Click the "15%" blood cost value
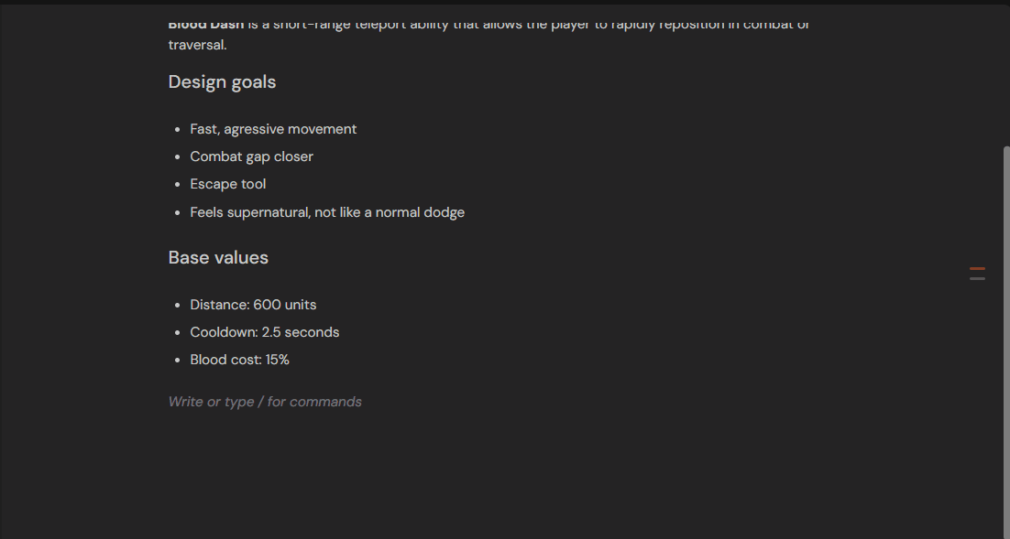Screen dimensions: 1010x539 coord(278,360)
